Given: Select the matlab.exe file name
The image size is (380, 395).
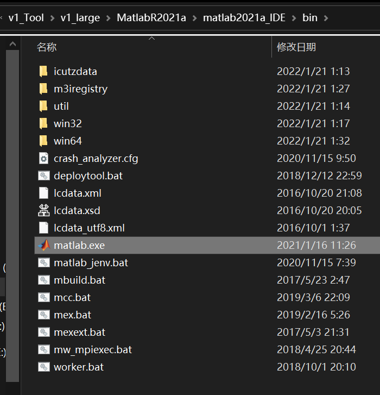Looking at the screenshot, I should [79, 246].
